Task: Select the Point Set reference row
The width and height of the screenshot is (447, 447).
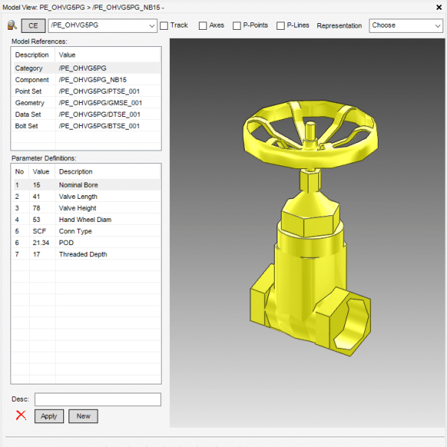Action: pyautogui.click(x=86, y=92)
